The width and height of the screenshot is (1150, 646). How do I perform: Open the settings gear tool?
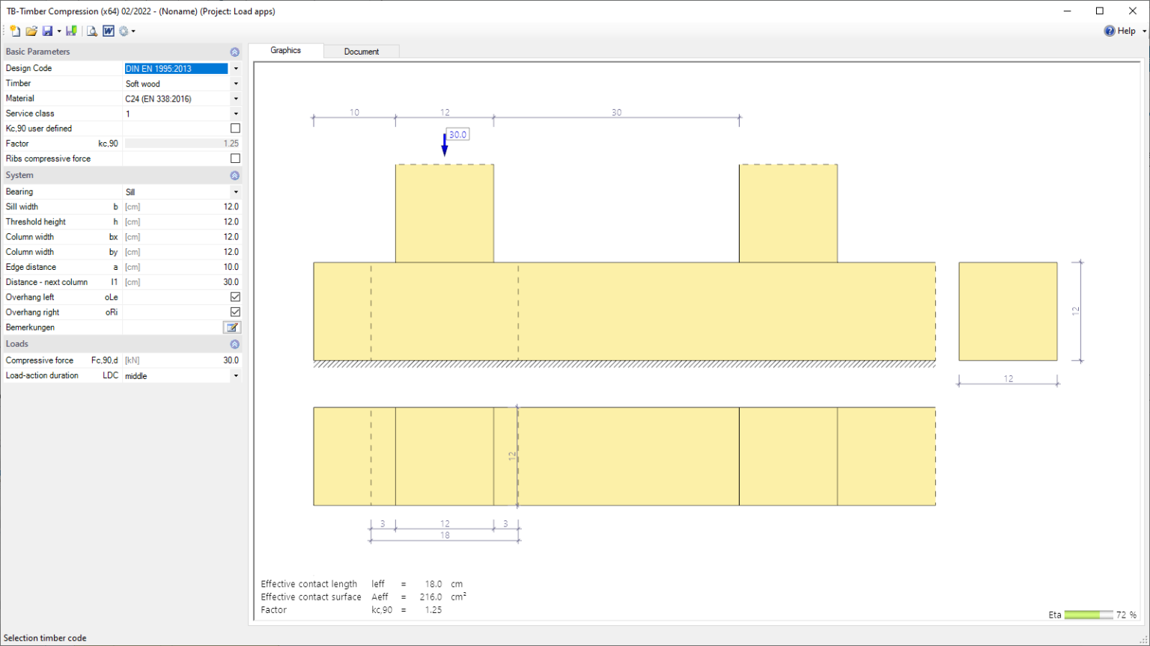(x=124, y=31)
